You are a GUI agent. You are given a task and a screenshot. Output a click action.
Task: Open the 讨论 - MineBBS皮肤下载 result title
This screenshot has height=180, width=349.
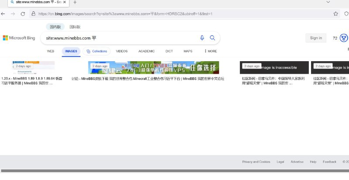click(148, 79)
